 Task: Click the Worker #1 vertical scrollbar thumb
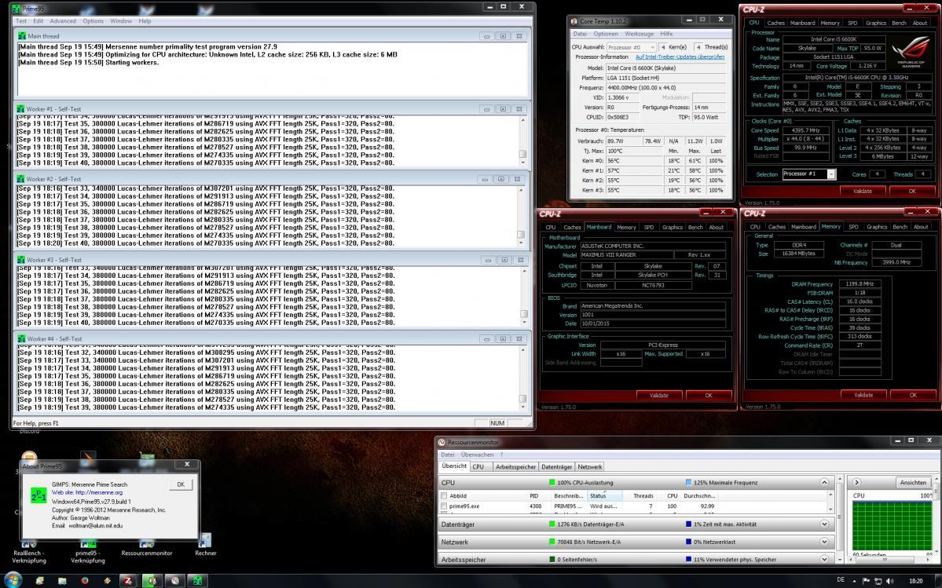click(x=522, y=154)
